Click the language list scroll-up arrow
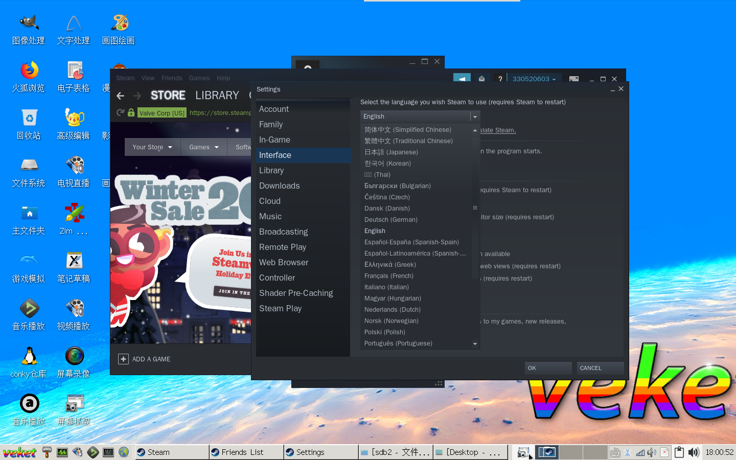The width and height of the screenshot is (736, 460). pos(475,130)
